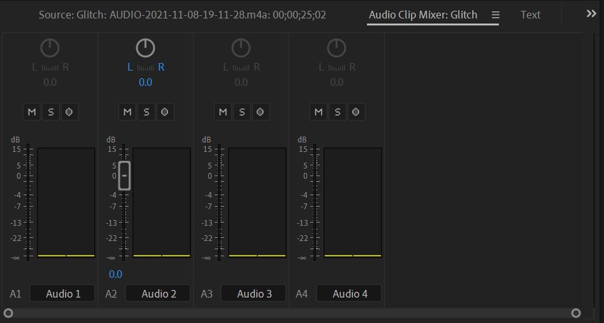The image size is (604, 323).
Task: Adjust the A2 pan knob
Action: pos(145,48)
